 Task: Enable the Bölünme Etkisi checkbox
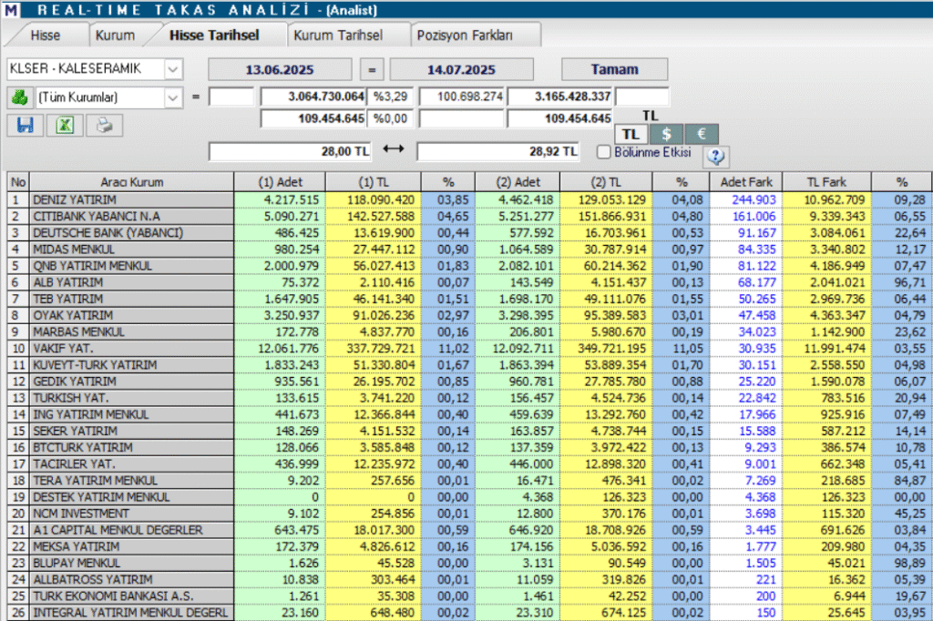[602, 152]
